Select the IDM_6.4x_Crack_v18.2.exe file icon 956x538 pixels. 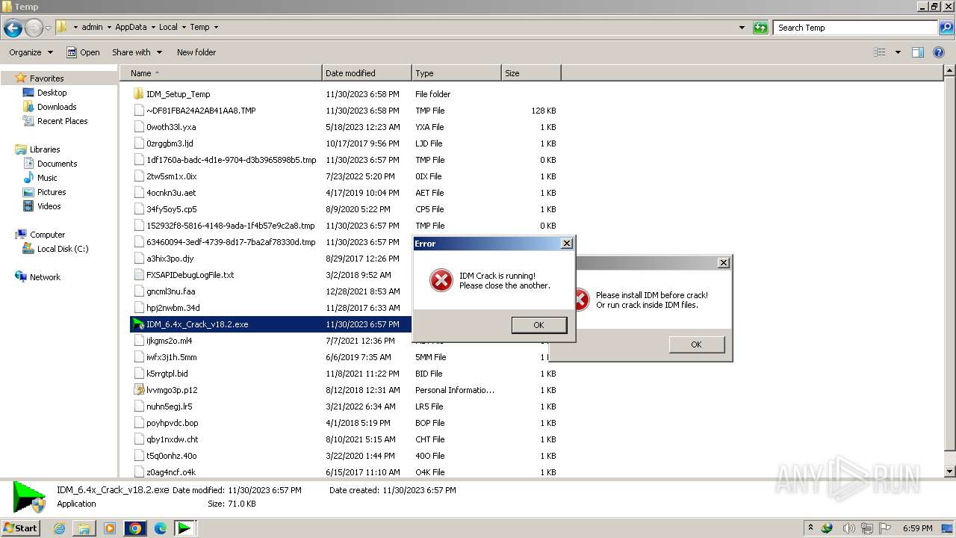138,324
